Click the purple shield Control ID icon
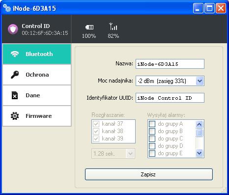229x195 pixels. coord(13,29)
